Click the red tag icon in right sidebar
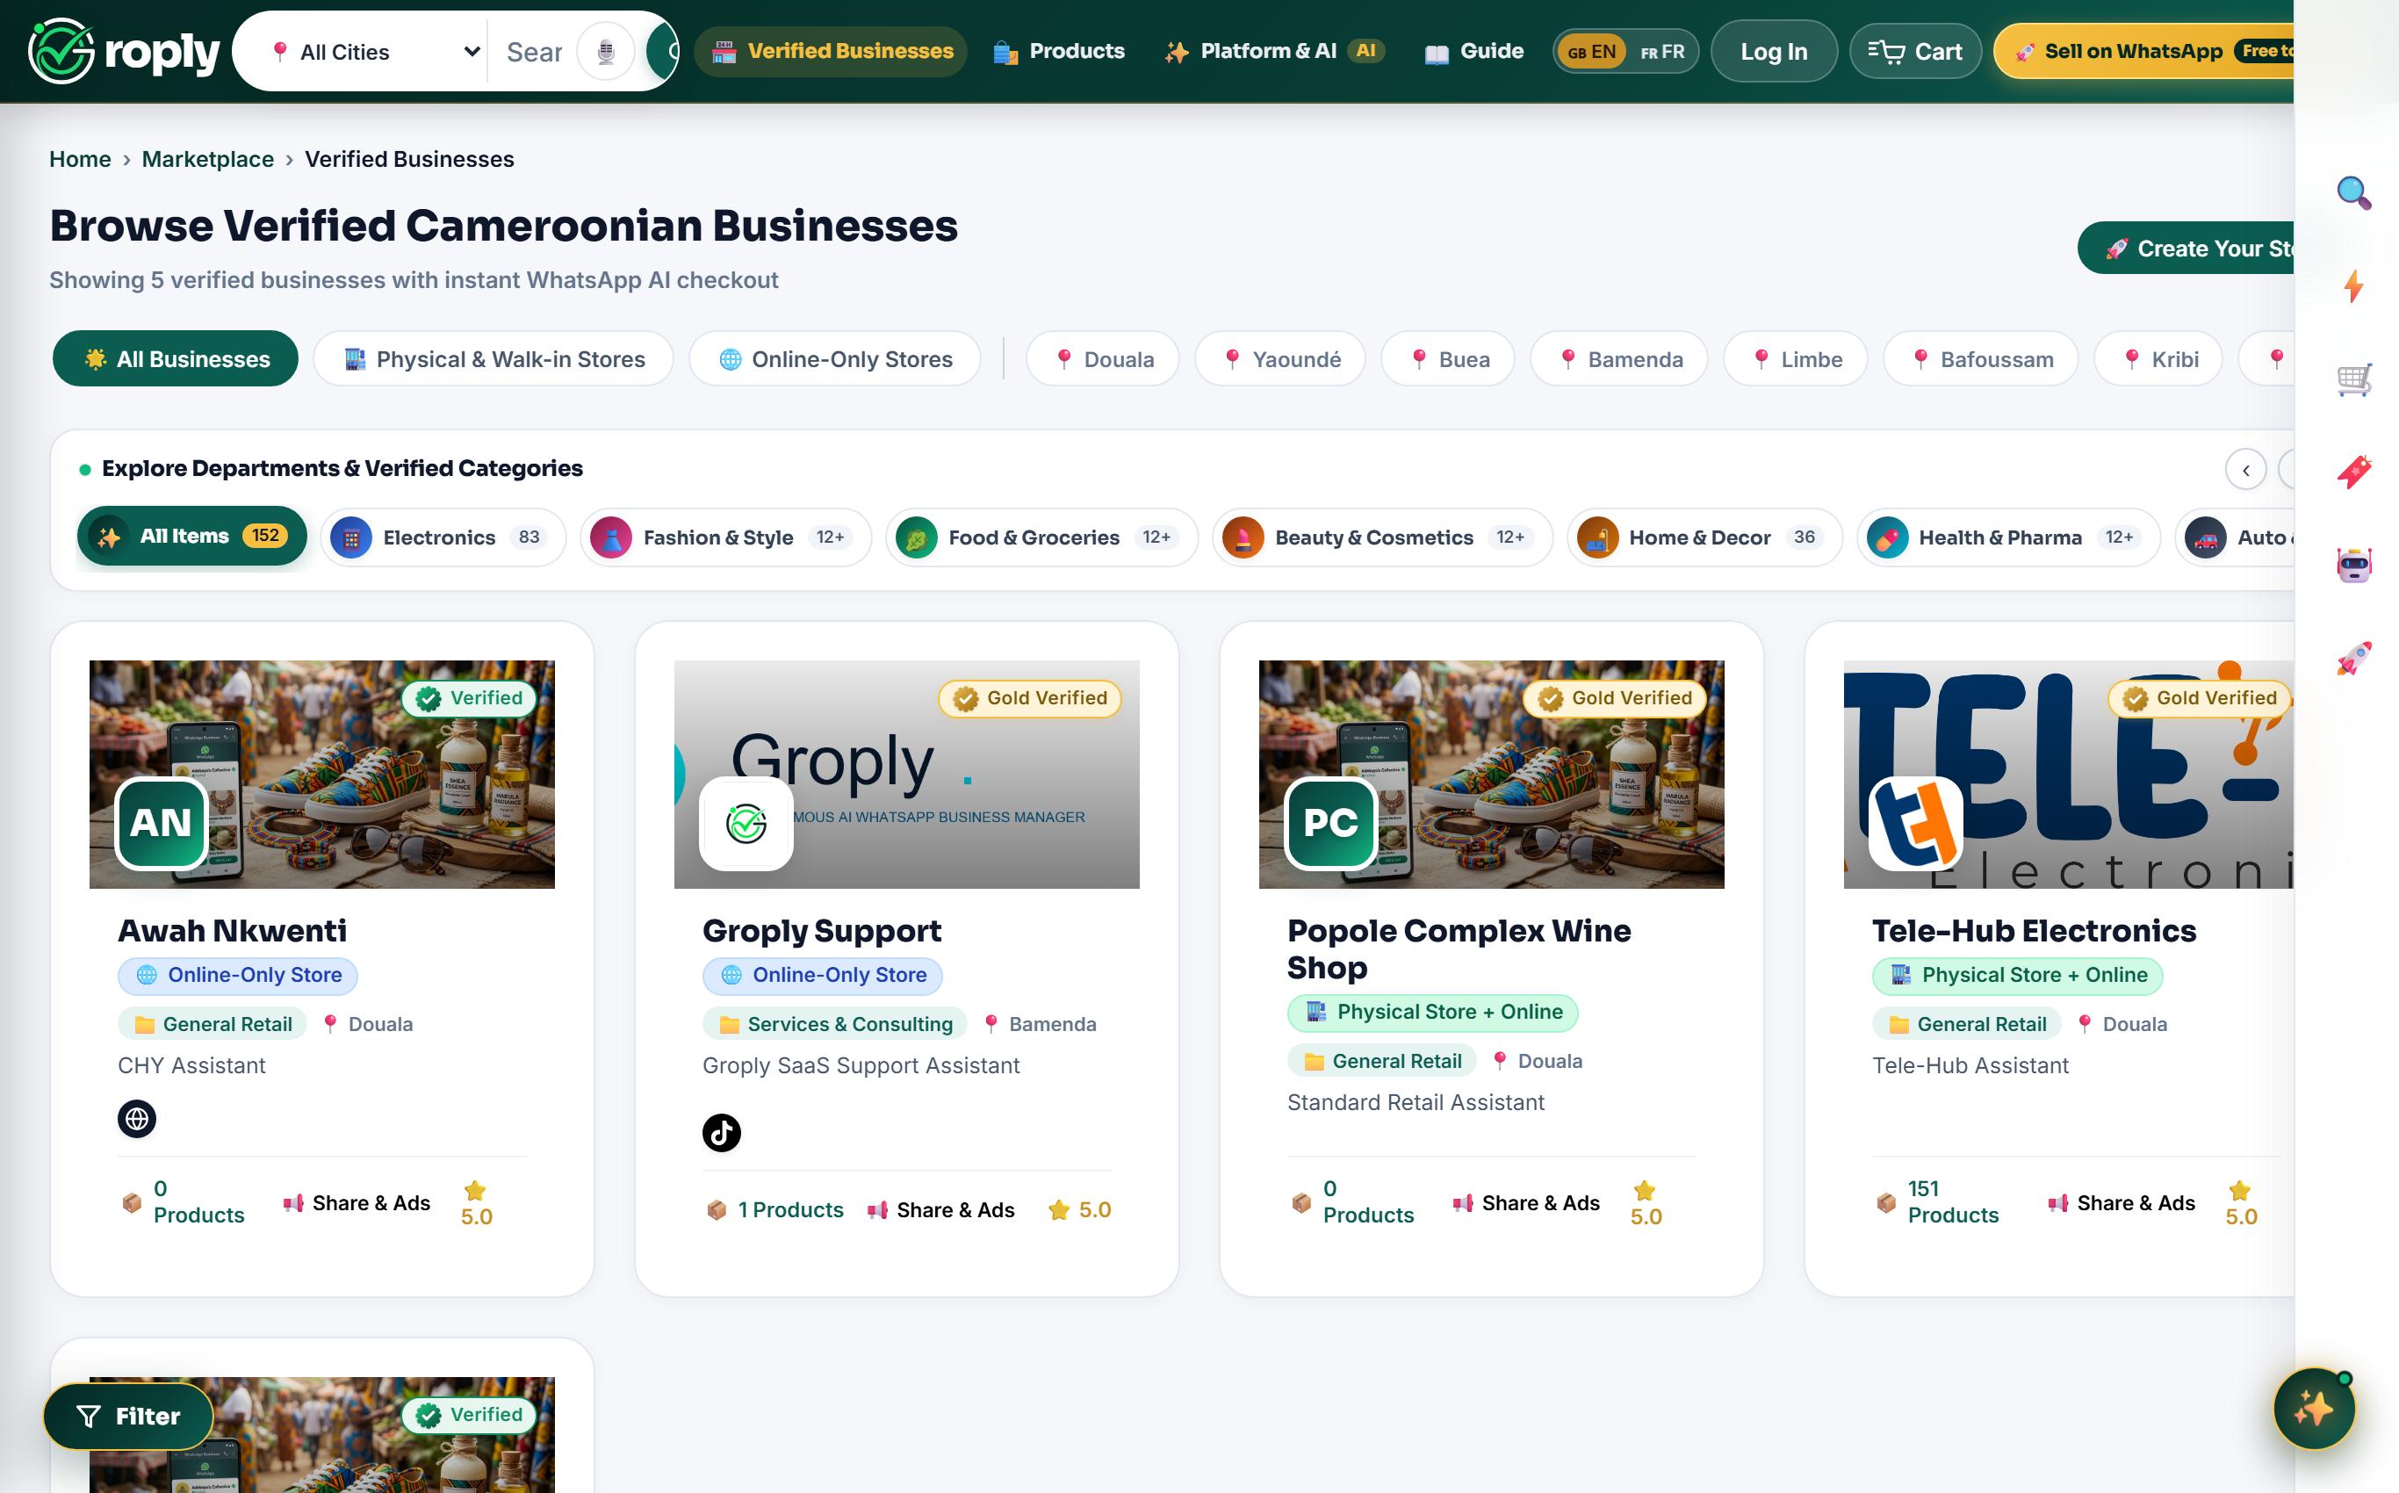 2353,472
